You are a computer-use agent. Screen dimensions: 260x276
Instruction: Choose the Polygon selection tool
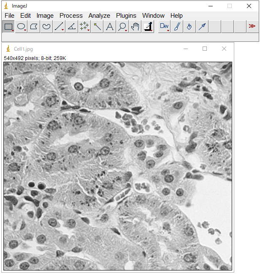tap(34, 27)
